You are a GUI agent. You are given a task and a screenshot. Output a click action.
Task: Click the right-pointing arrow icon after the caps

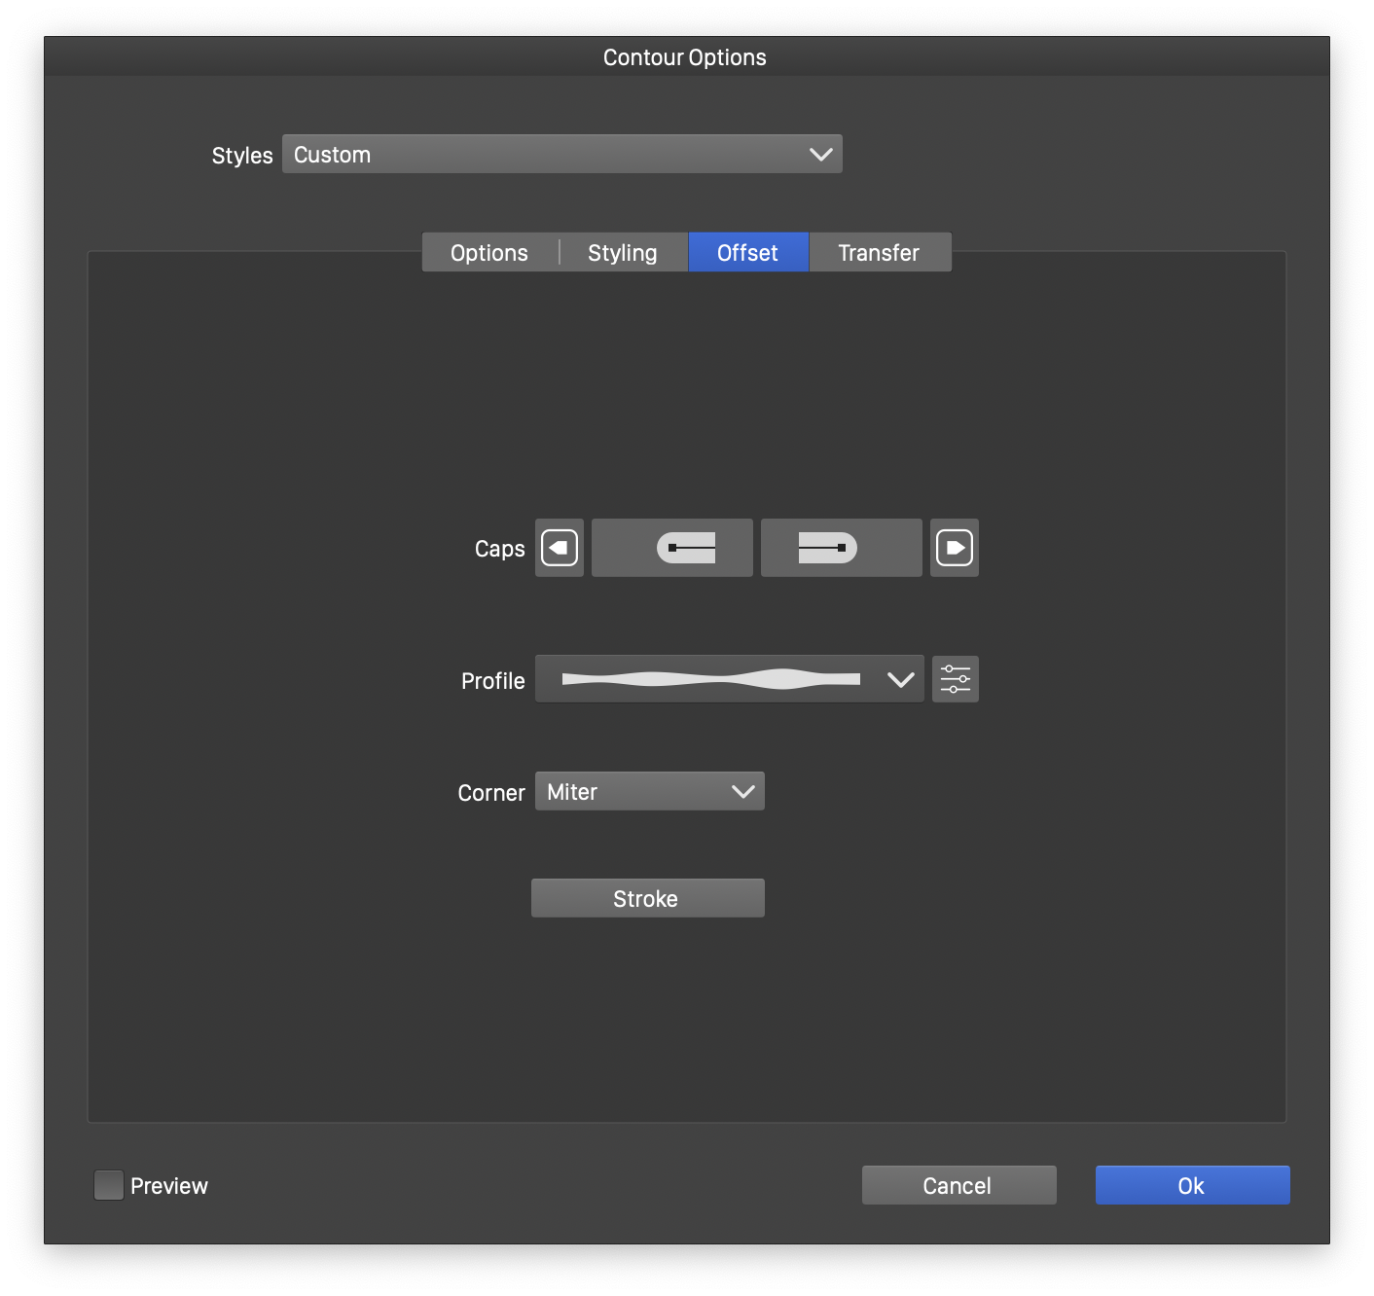tap(954, 548)
